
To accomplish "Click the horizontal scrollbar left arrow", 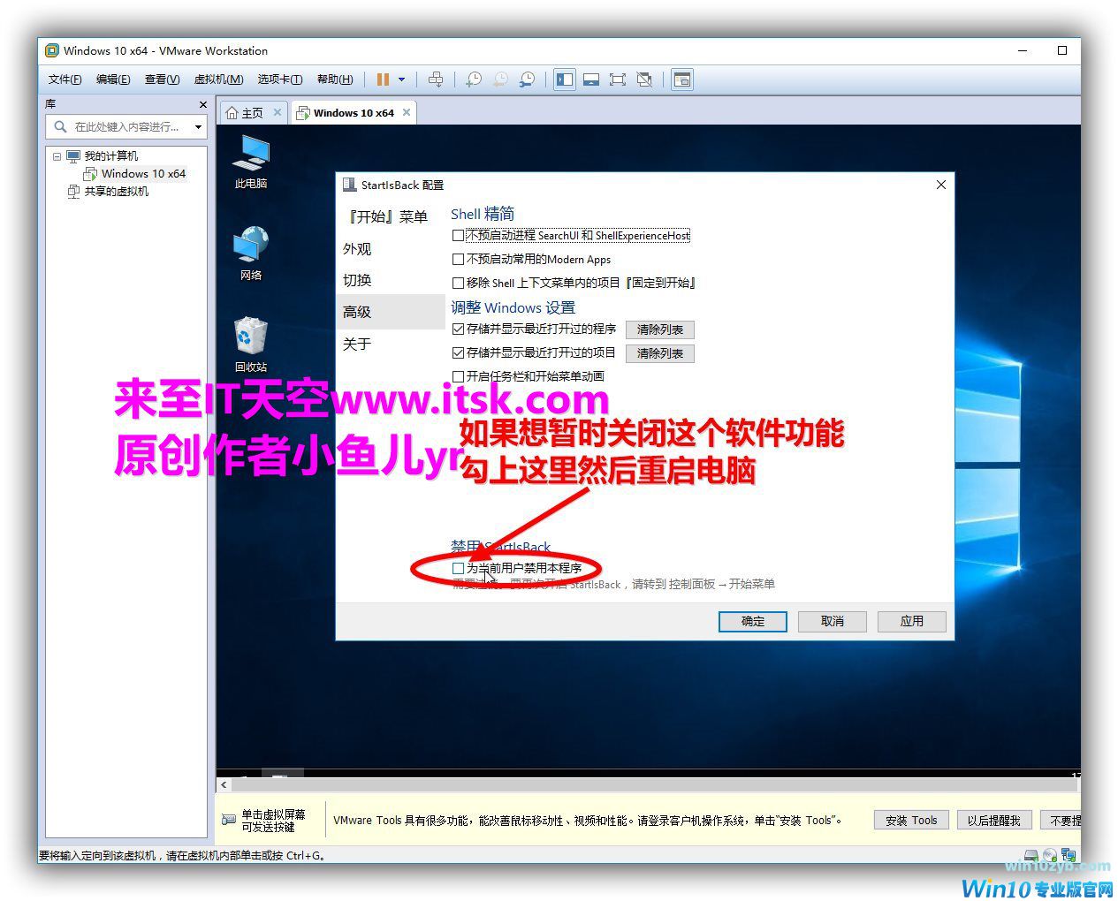I will pos(224,784).
